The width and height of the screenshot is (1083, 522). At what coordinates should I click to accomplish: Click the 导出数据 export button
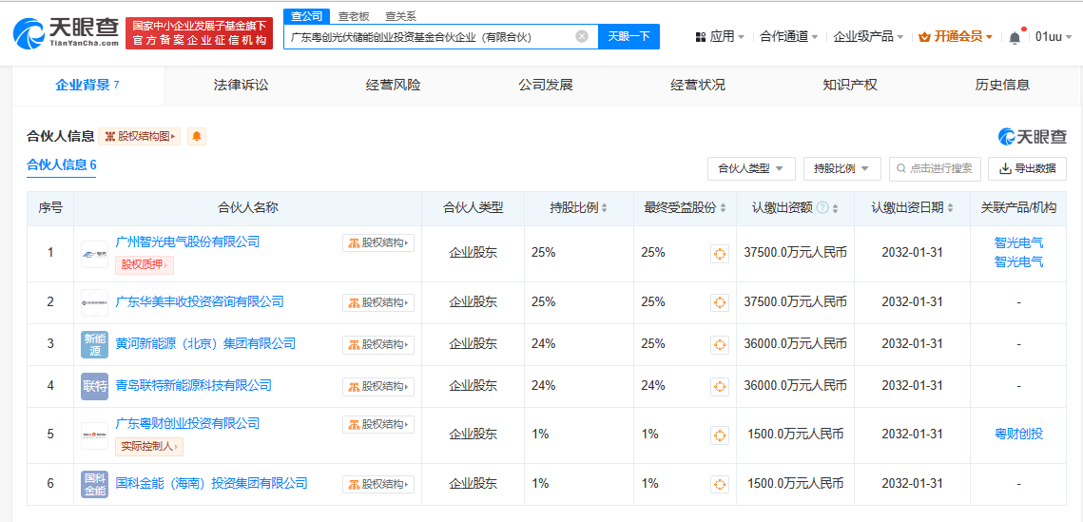(1027, 168)
